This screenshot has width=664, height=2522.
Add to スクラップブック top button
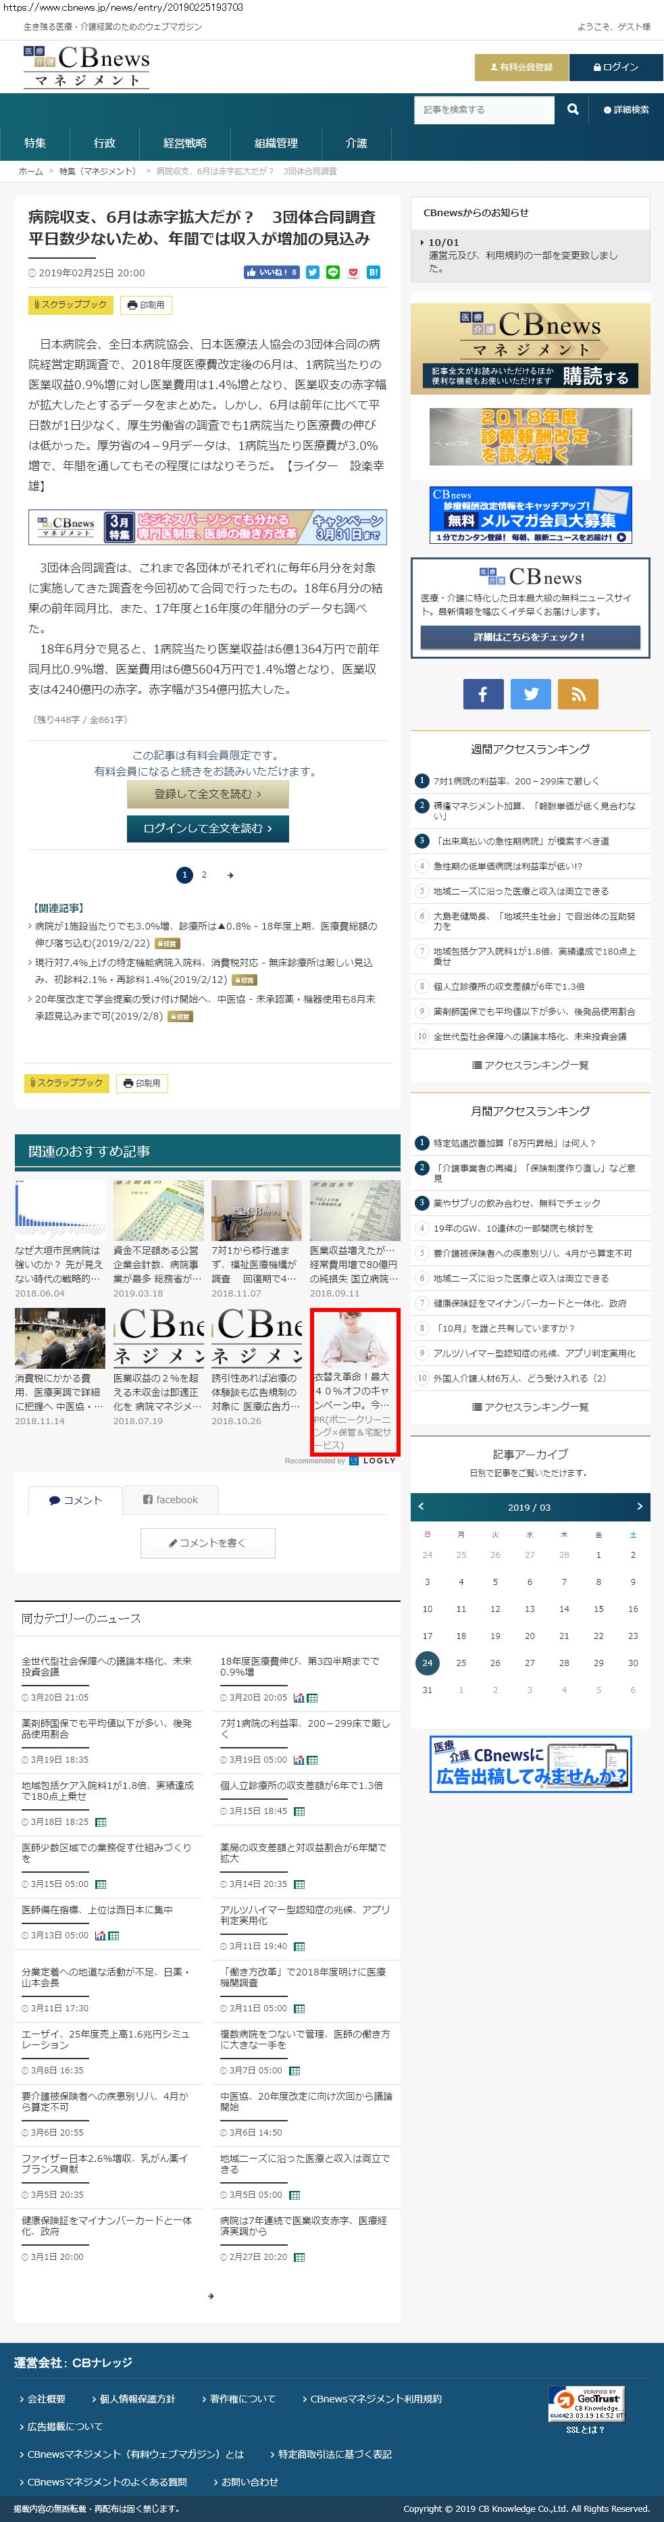[70, 305]
